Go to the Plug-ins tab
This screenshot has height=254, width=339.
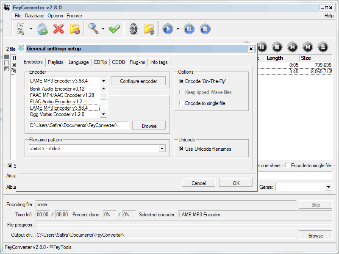coord(137,62)
